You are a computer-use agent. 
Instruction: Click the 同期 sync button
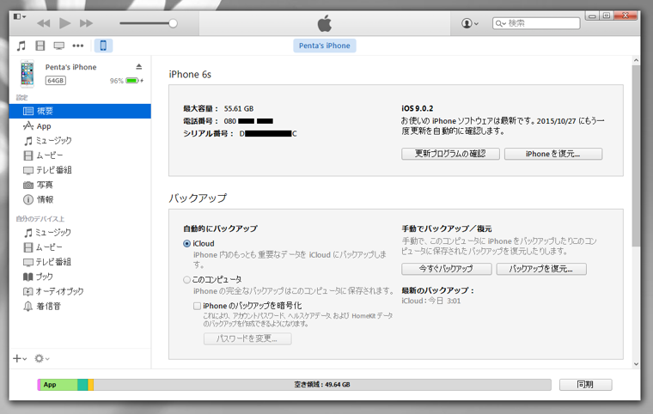tap(585, 385)
